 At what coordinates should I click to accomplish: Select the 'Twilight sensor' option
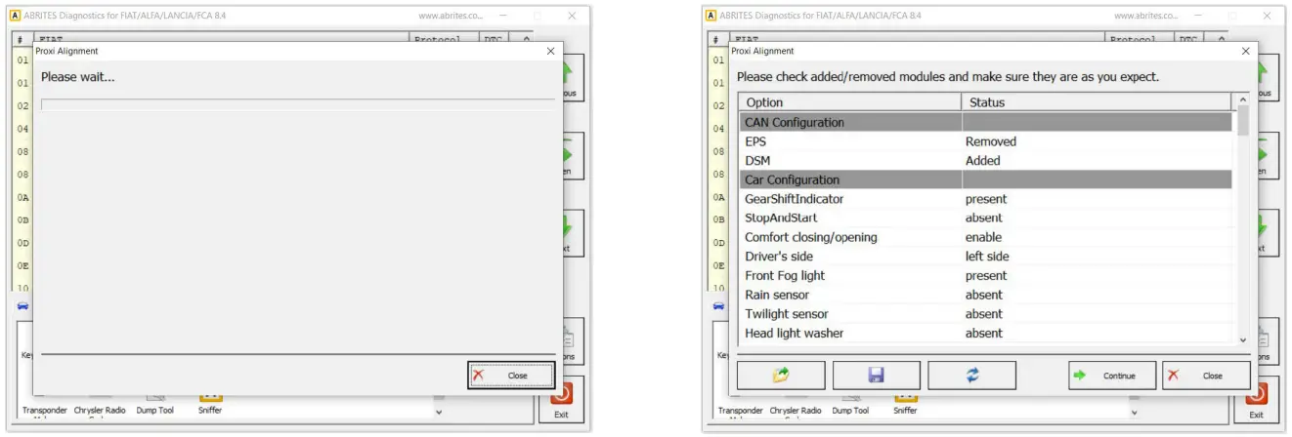(985, 314)
